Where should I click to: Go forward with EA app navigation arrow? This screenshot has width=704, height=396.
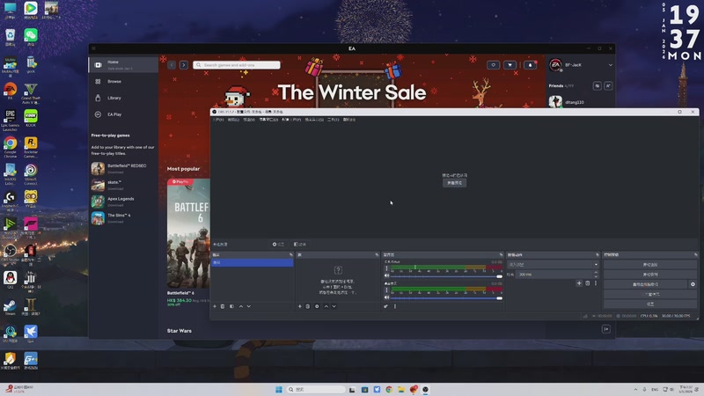(184, 65)
